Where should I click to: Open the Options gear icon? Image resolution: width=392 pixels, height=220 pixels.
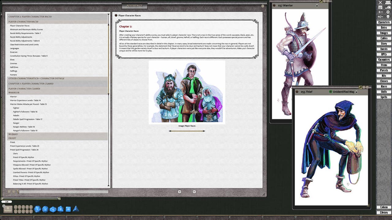tap(388, 12)
